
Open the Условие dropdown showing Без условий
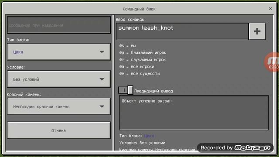[59, 79]
